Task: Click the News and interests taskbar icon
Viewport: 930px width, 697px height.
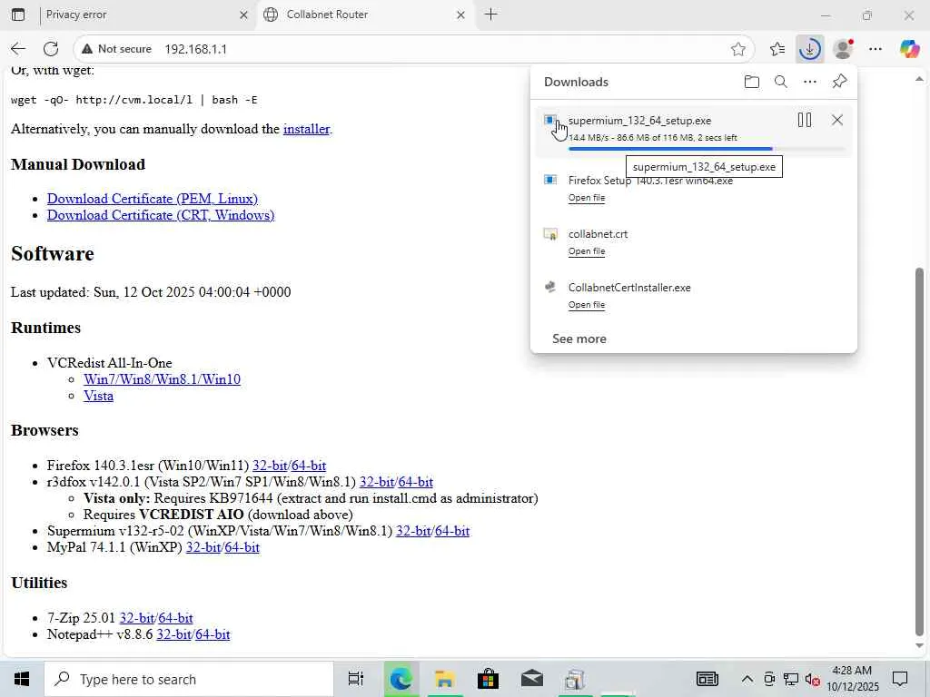Action: point(707,679)
